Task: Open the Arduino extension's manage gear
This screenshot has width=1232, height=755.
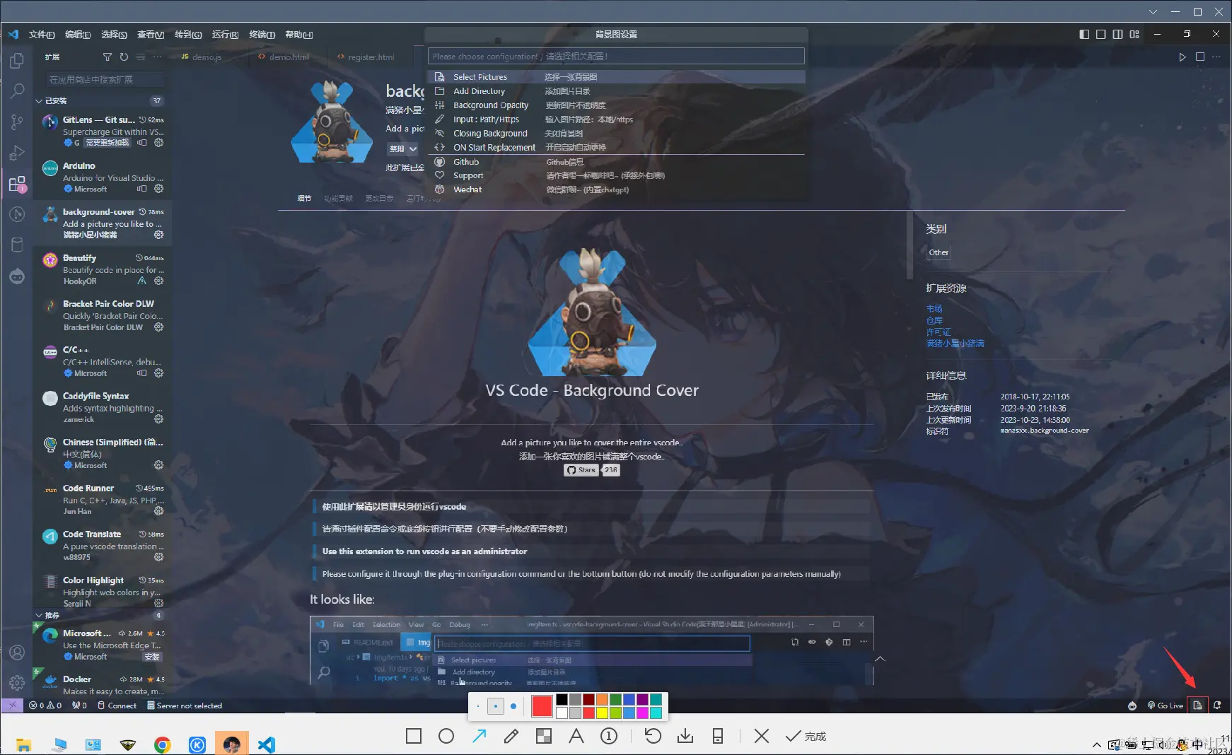Action: click(x=158, y=189)
